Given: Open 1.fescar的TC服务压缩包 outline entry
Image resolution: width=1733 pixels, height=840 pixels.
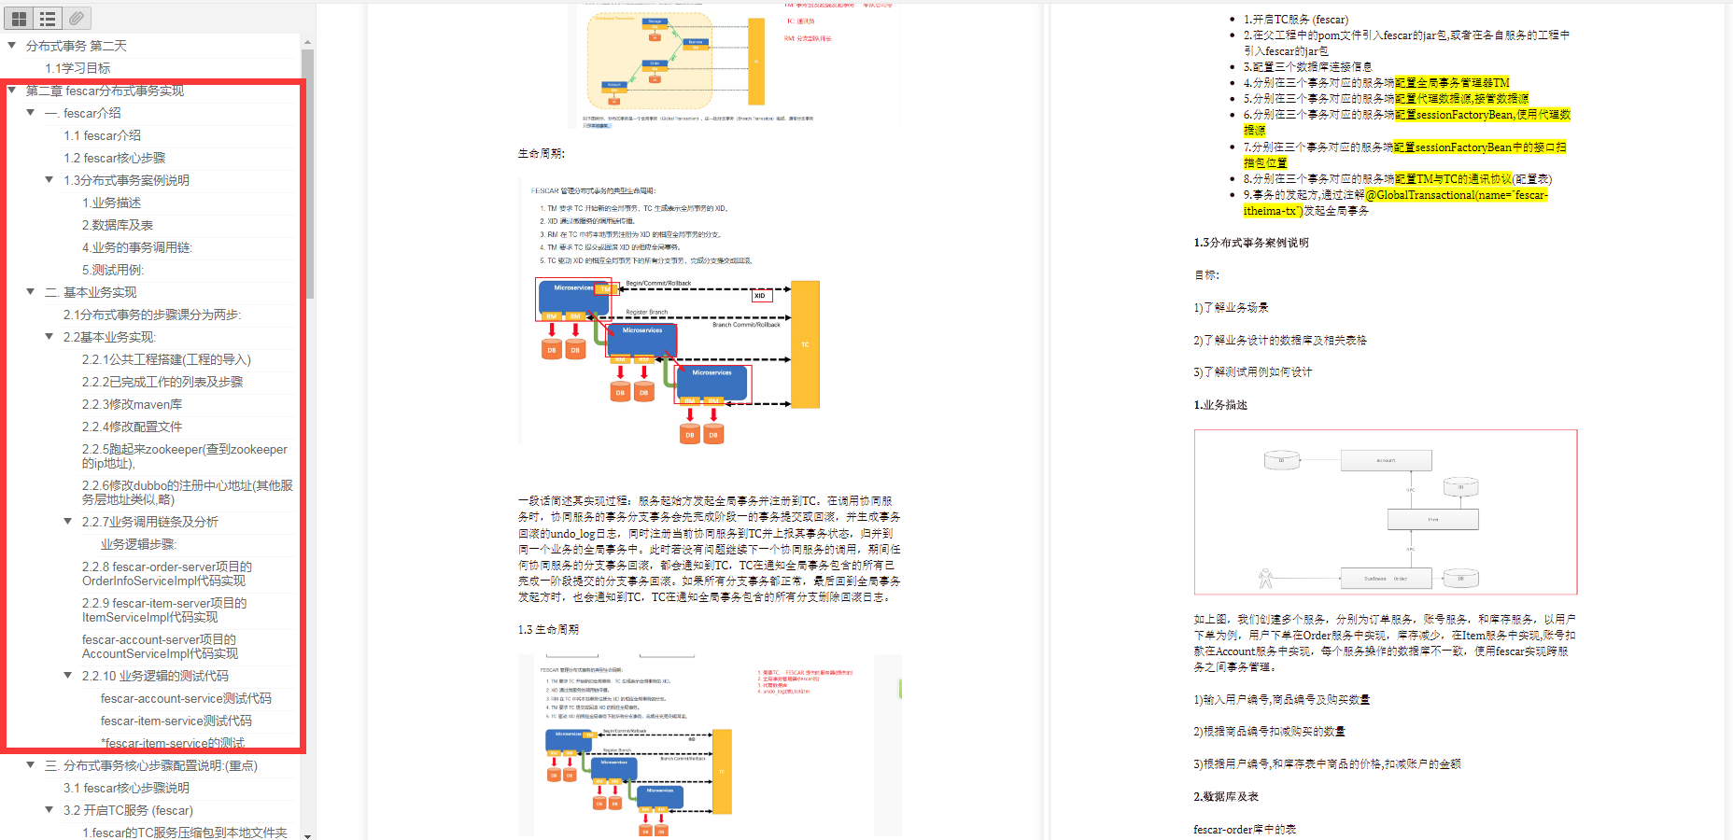Looking at the screenshot, I should (x=185, y=832).
